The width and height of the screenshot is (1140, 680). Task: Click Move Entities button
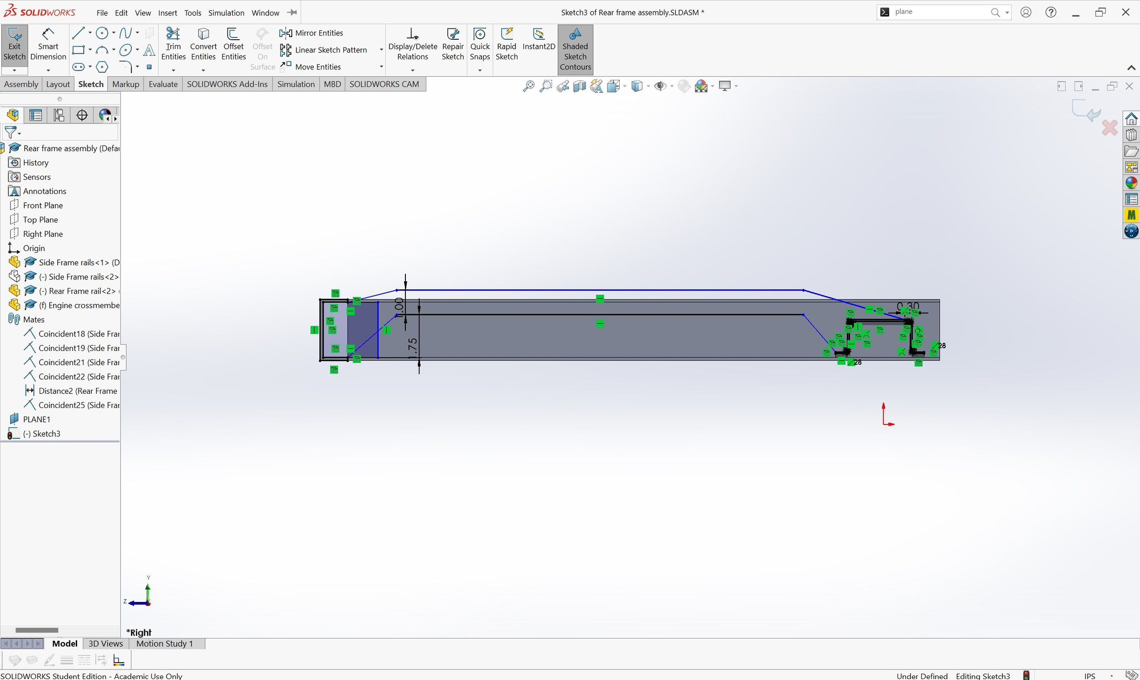[x=311, y=67]
